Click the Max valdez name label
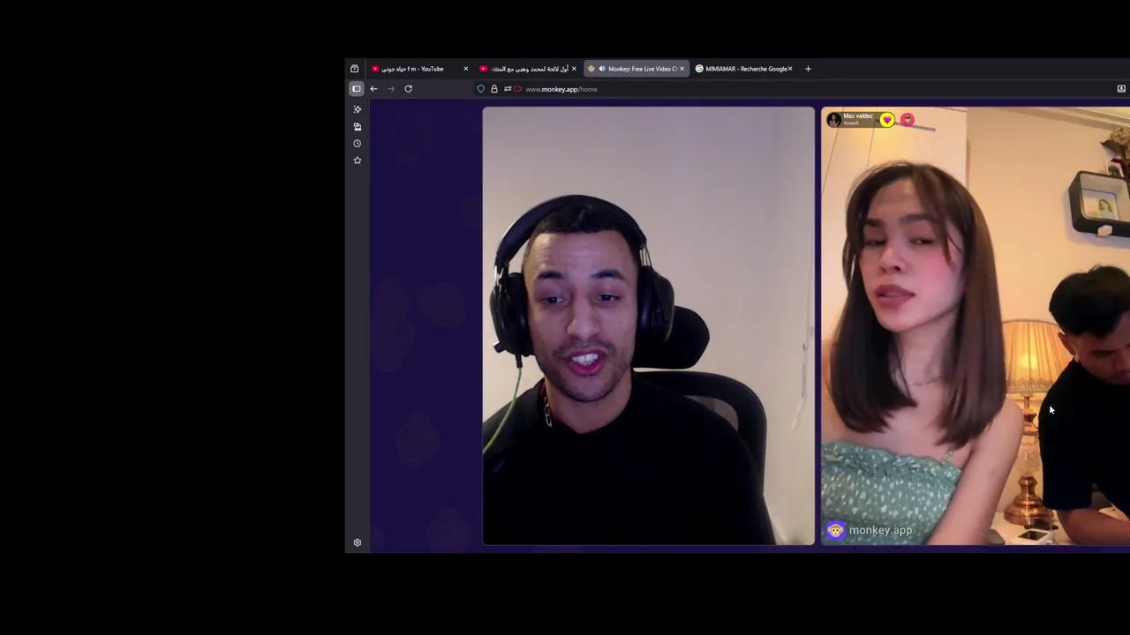Image resolution: width=1130 pixels, height=635 pixels. click(858, 116)
